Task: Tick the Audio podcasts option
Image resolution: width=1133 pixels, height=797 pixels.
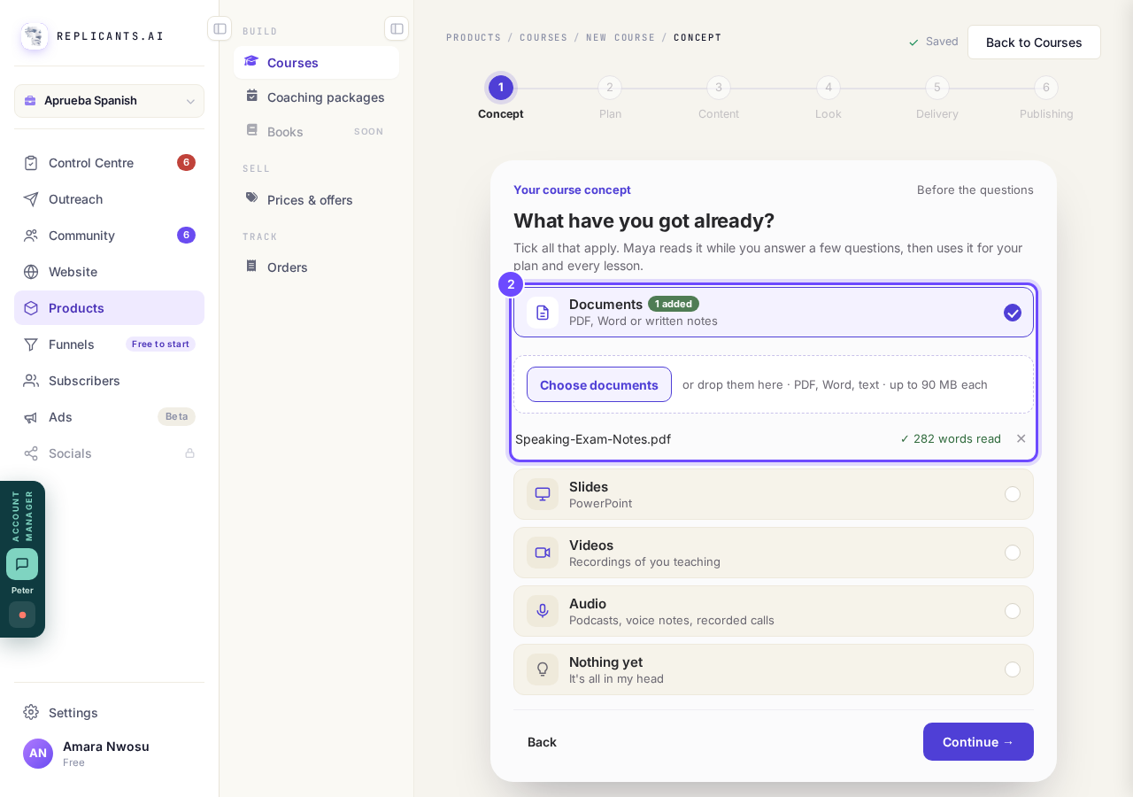Action: coord(1013,611)
